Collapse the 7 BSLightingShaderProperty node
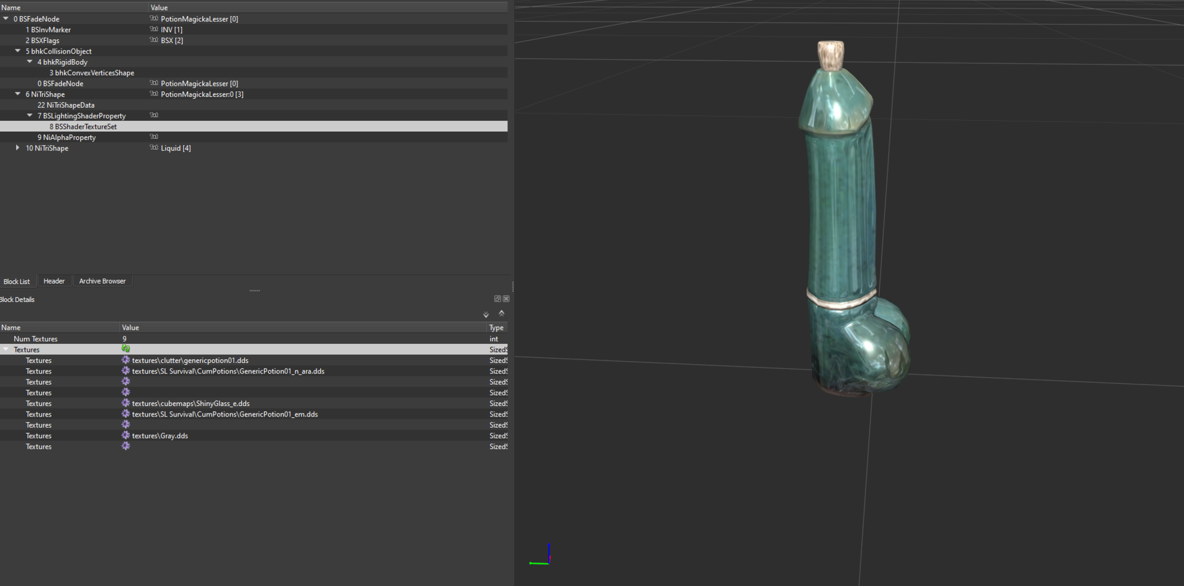Viewport: 1184px width, 586px height. (x=30, y=115)
